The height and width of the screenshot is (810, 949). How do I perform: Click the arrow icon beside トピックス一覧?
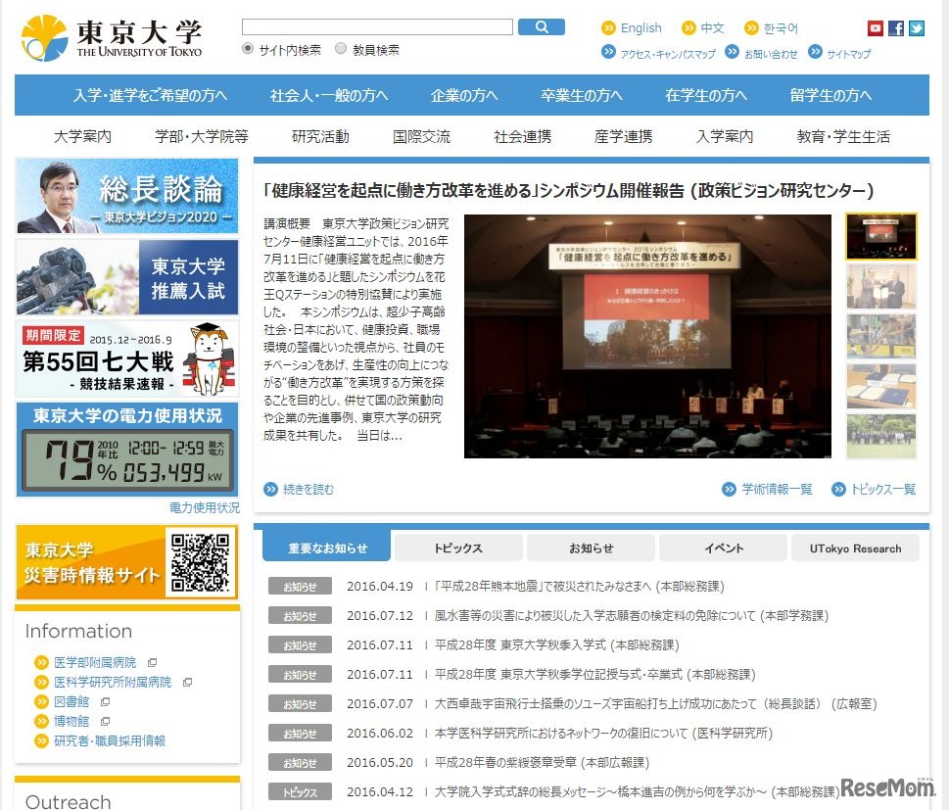(838, 489)
